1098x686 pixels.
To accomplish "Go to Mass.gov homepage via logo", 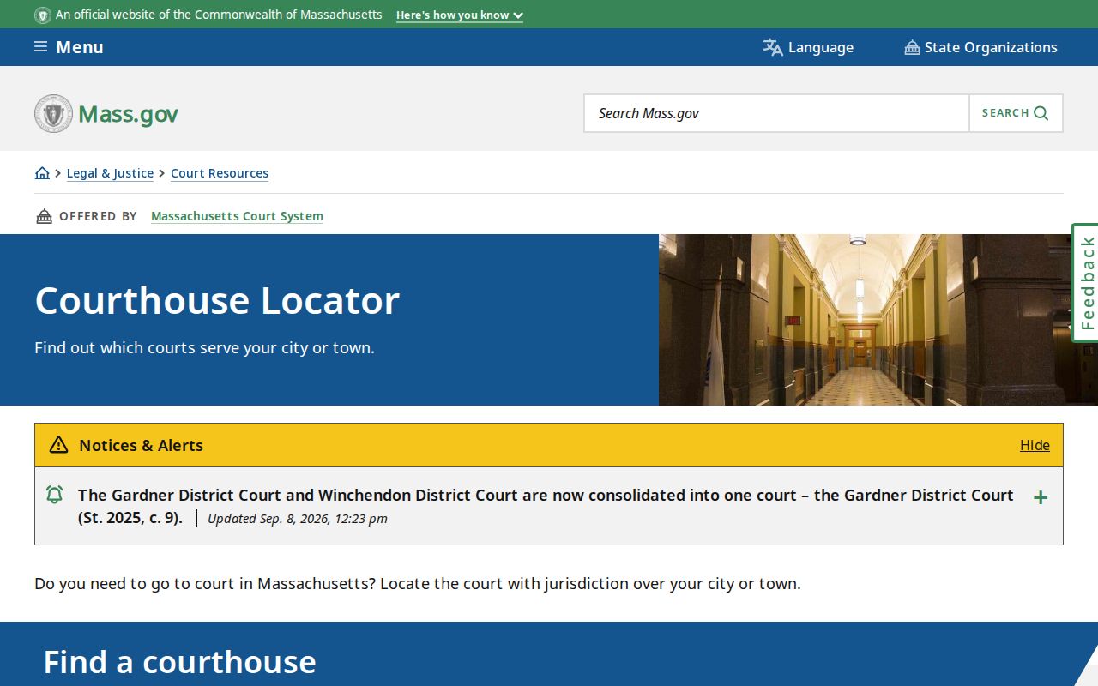I will pos(106,113).
